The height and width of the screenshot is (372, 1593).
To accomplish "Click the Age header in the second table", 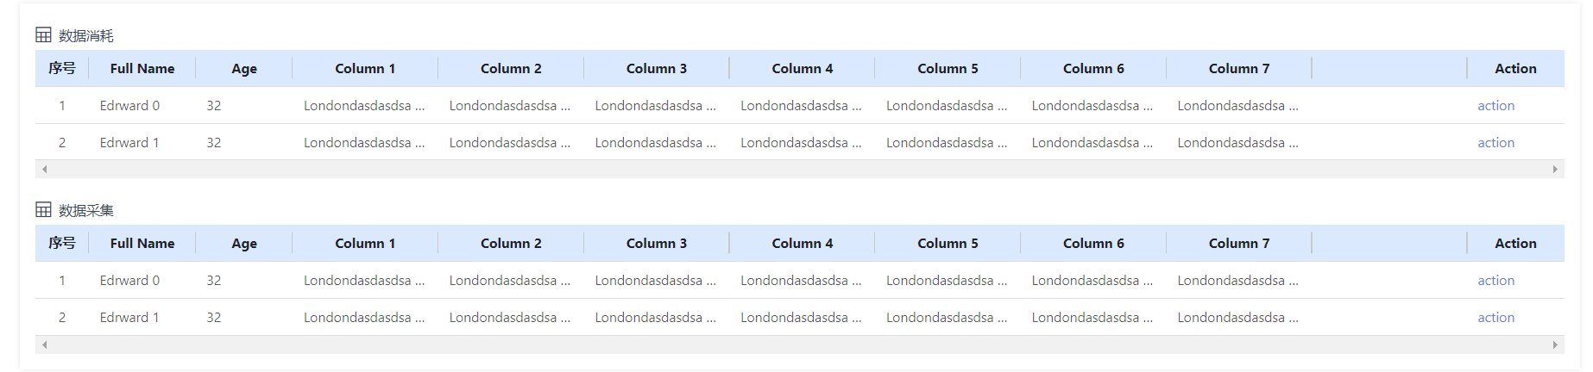I will (x=244, y=244).
